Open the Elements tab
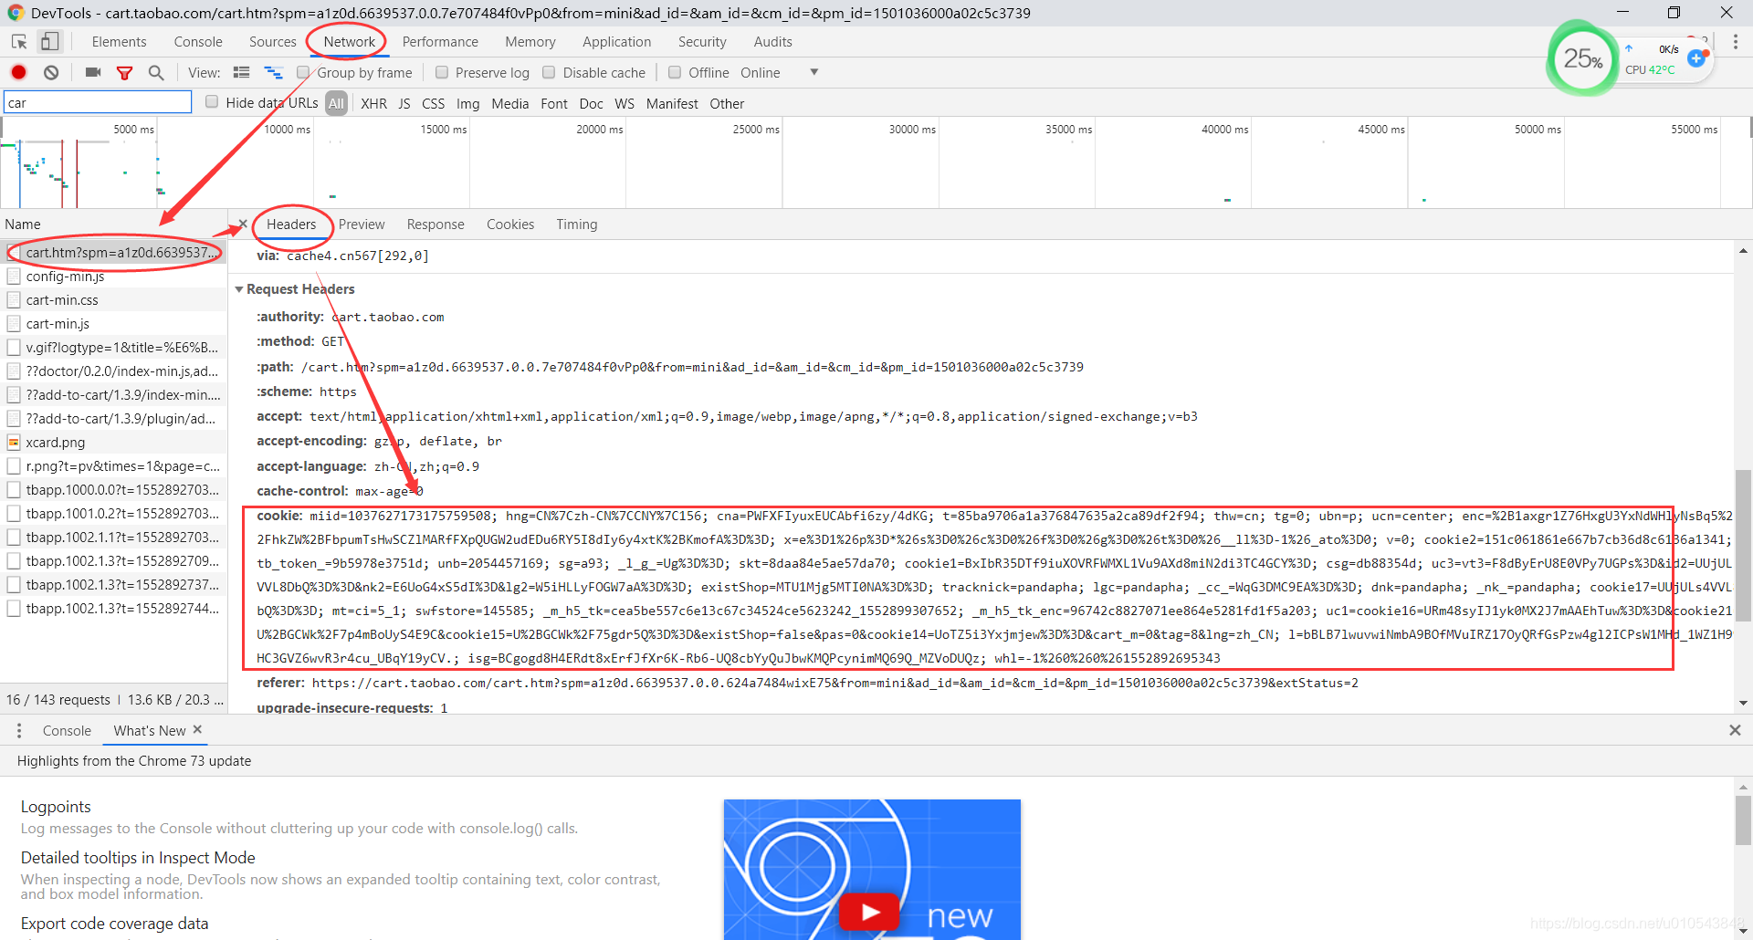Screen dimensions: 1753x940 [x=119, y=42]
